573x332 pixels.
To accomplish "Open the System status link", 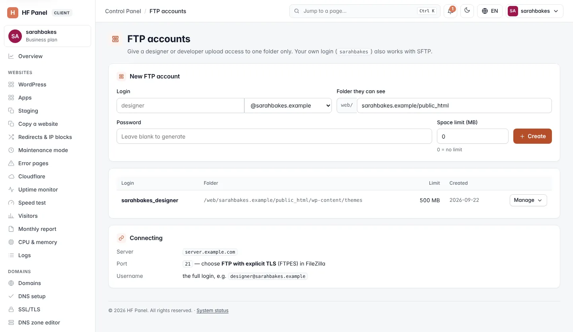I will tap(212, 311).
